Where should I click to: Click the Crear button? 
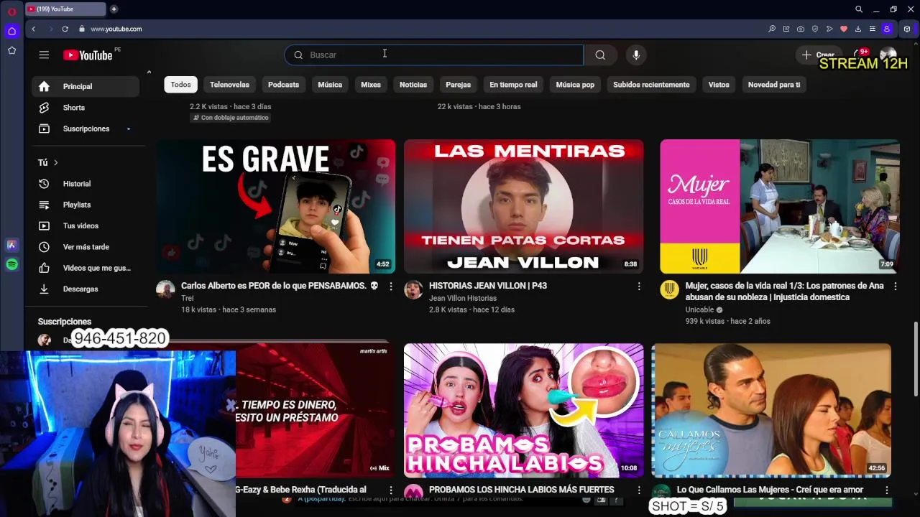pyautogui.click(x=818, y=55)
